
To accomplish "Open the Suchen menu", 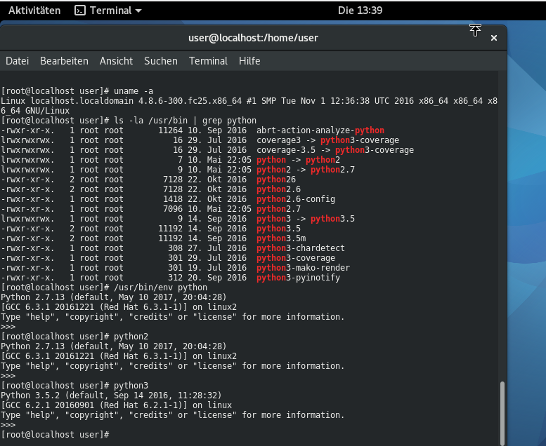I will [160, 61].
